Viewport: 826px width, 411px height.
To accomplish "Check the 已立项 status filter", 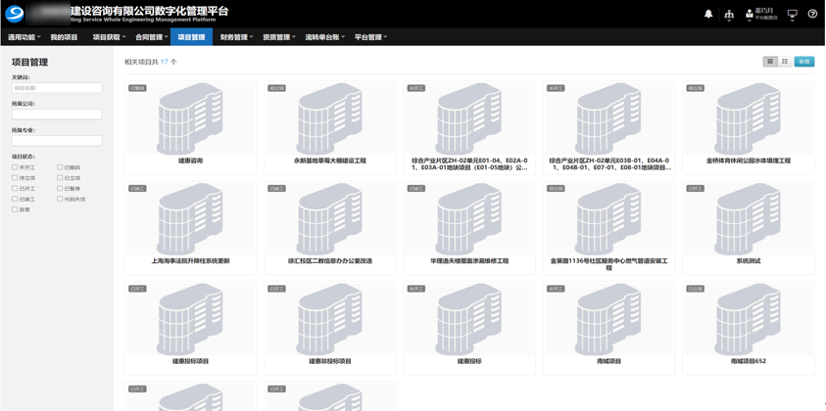I will (60, 178).
